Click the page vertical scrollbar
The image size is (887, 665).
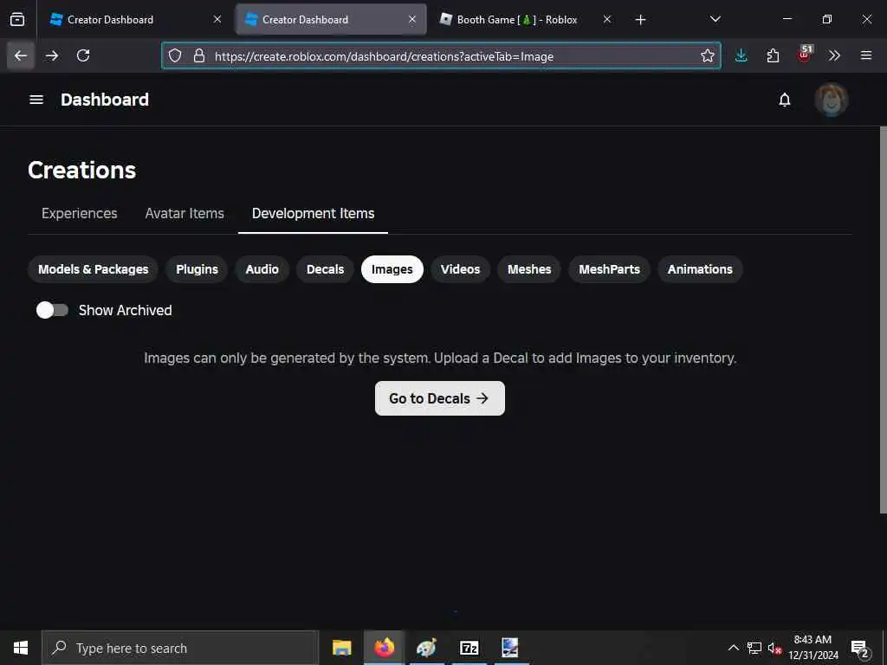pos(883,320)
